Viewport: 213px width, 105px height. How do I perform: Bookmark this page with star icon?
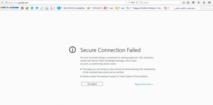coord(184,3)
